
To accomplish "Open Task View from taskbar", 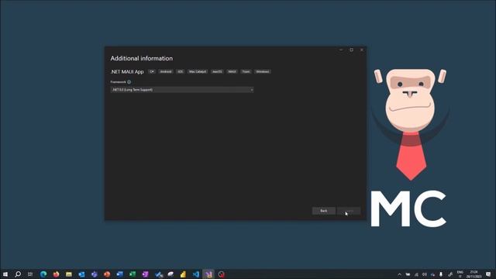I will coord(30,274).
